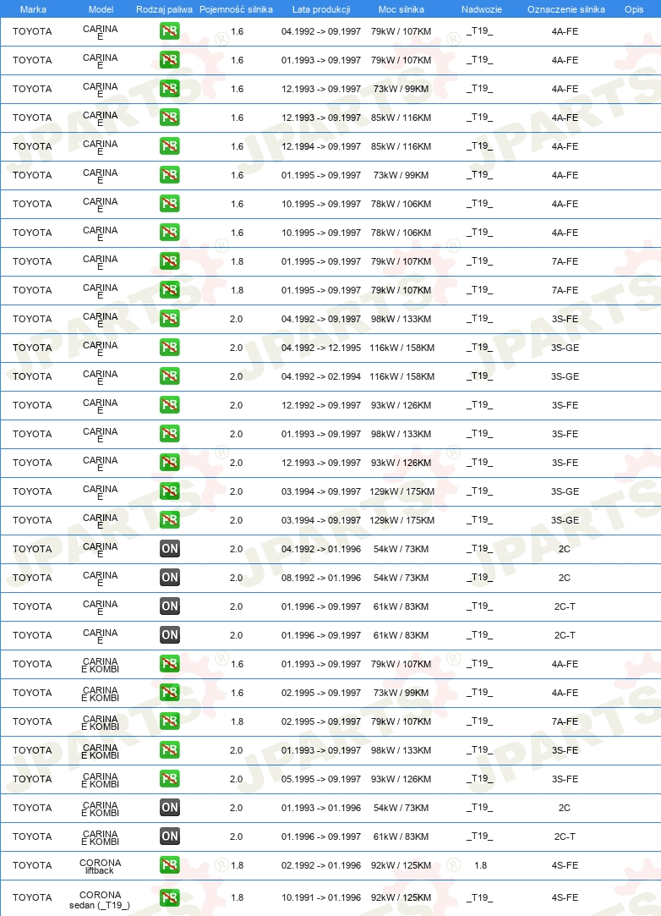
Task: Click ON icon in KOMBI 01.1993 diesel row
Action: point(169,808)
